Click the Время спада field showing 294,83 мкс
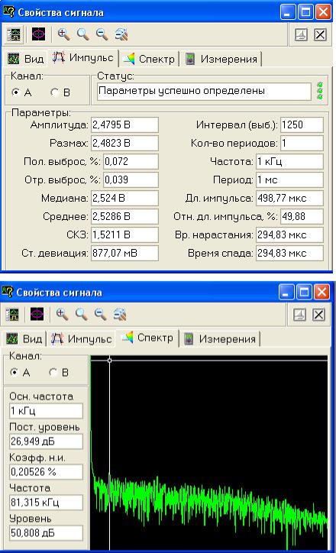Image resolution: width=336 pixels, height=553 pixels. pos(290,254)
